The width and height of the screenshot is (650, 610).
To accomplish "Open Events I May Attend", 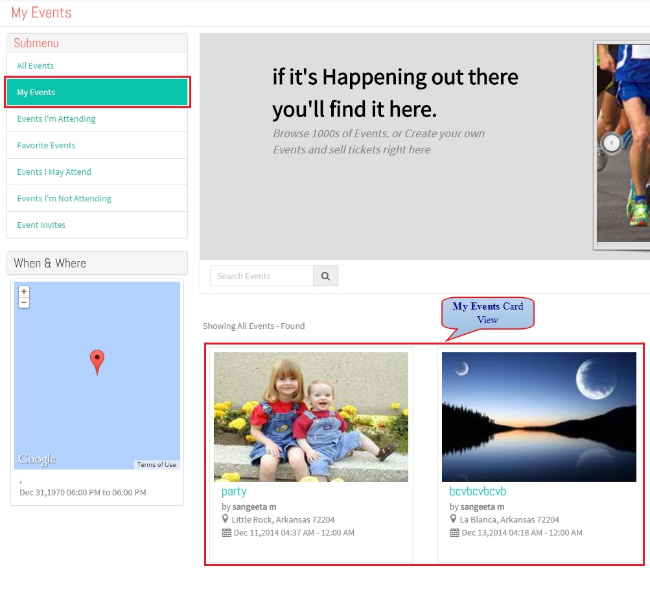I will (54, 172).
